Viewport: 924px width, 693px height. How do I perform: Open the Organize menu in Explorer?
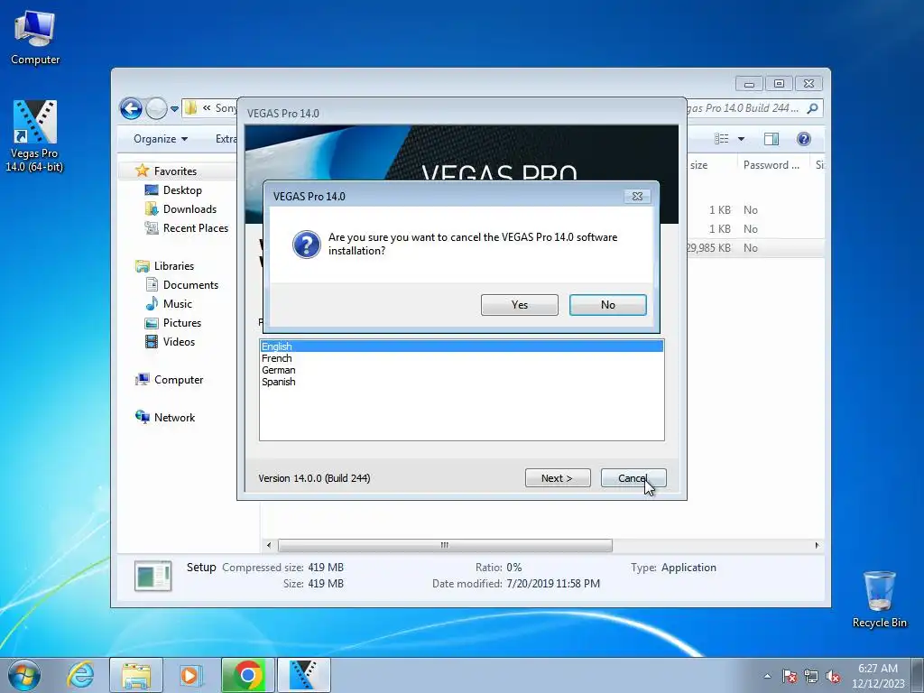click(161, 139)
